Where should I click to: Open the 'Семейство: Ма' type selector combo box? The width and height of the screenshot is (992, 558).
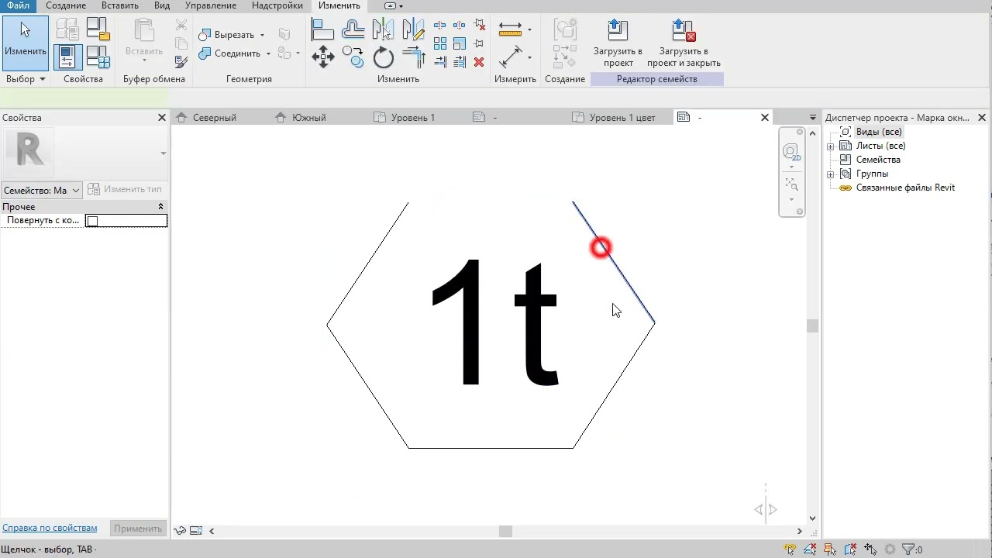(42, 190)
